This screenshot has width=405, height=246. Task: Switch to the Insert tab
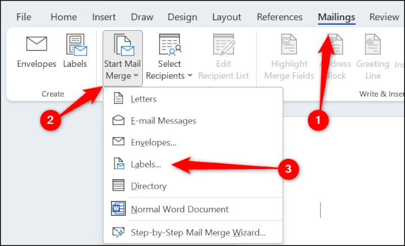point(105,17)
